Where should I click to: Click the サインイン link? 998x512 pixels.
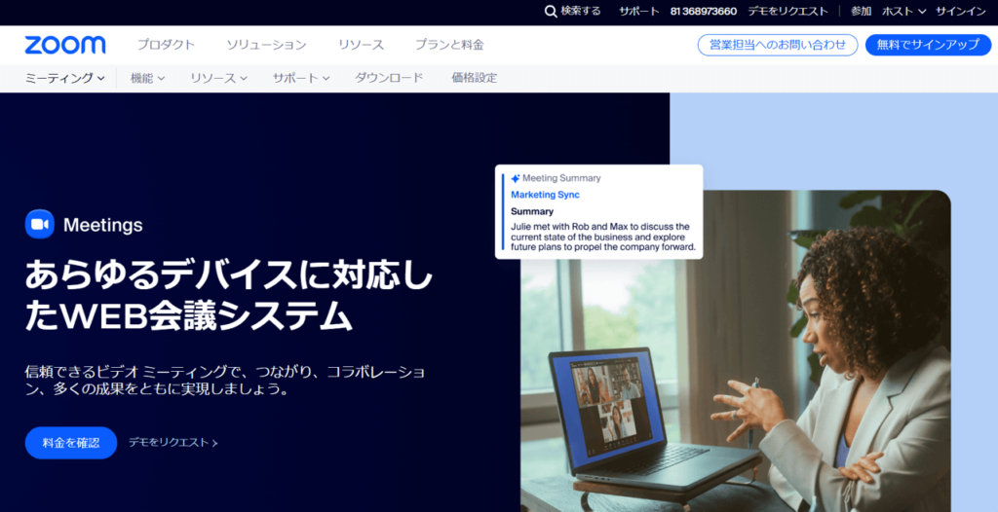click(x=961, y=12)
